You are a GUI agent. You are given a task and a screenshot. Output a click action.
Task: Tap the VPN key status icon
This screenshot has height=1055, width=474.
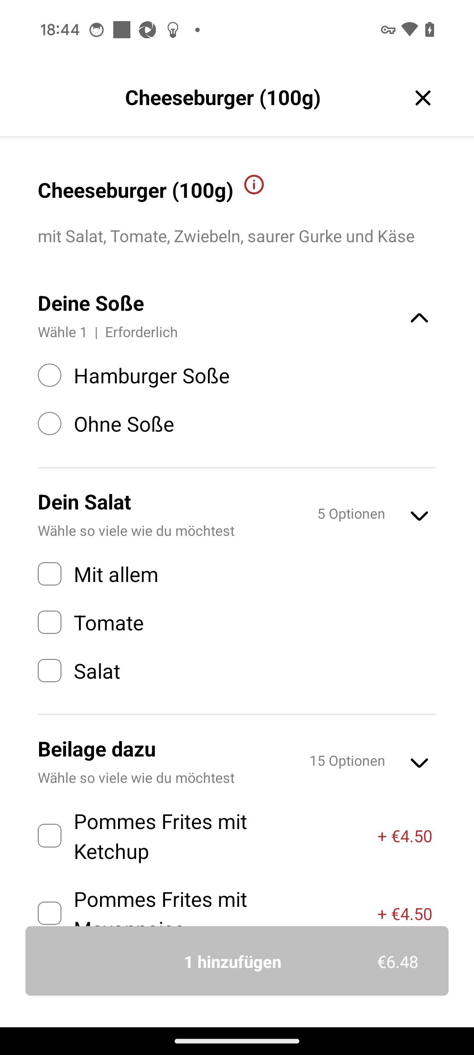point(388,30)
